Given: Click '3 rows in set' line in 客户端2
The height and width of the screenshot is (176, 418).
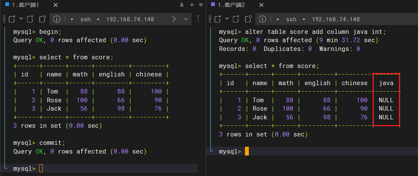Looking at the screenshot, I should pyautogui.click(x=263, y=135).
